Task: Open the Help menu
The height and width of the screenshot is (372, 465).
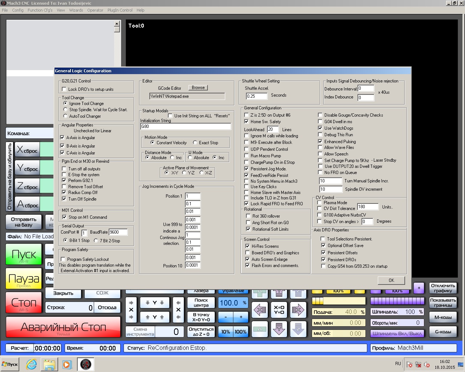Action: [140, 10]
